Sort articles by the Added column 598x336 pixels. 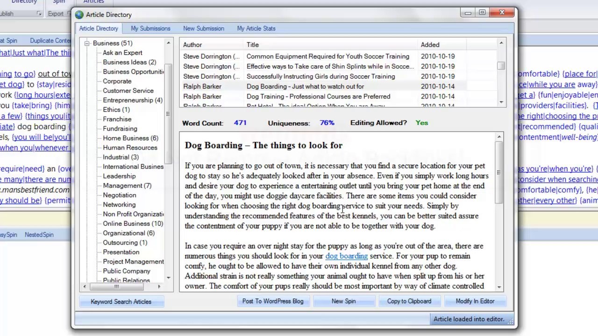click(442, 45)
